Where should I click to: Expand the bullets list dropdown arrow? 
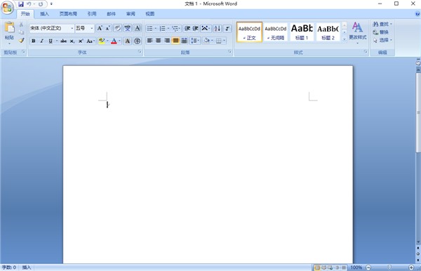[x=156, y=28]
